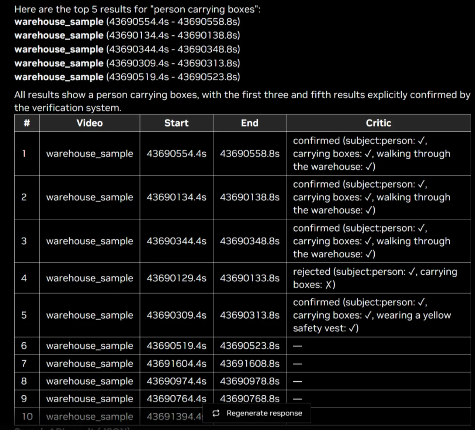This screenshot has width=475, height=430.
Task: Click the # column header
Action: [27, 123]
